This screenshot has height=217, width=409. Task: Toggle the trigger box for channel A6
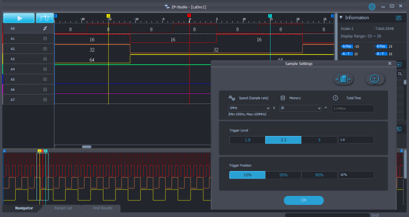pyautogui.click(x=45, y=90)
